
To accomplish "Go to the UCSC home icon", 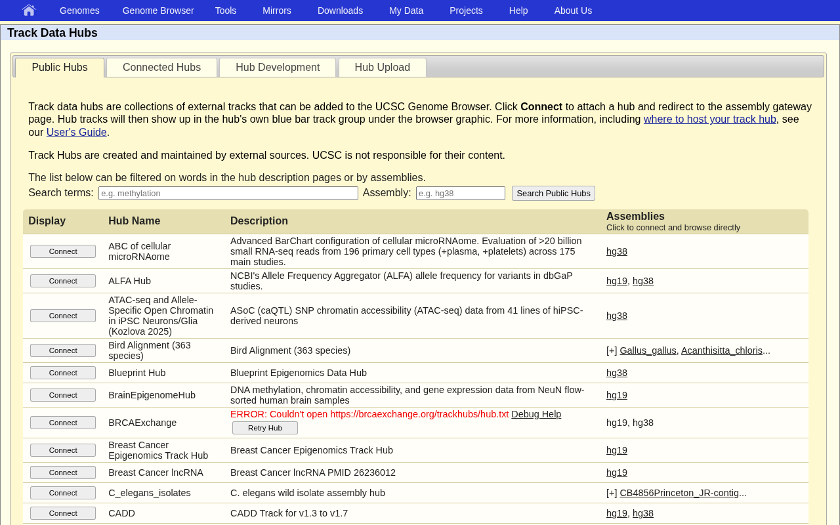I will [x=29, y=10].
